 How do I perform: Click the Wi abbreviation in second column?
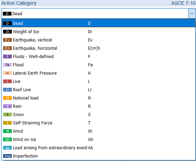pyautogui.click(x=90, y=140)
